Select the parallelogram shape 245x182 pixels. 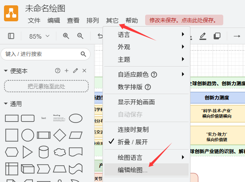pos(75,135)
